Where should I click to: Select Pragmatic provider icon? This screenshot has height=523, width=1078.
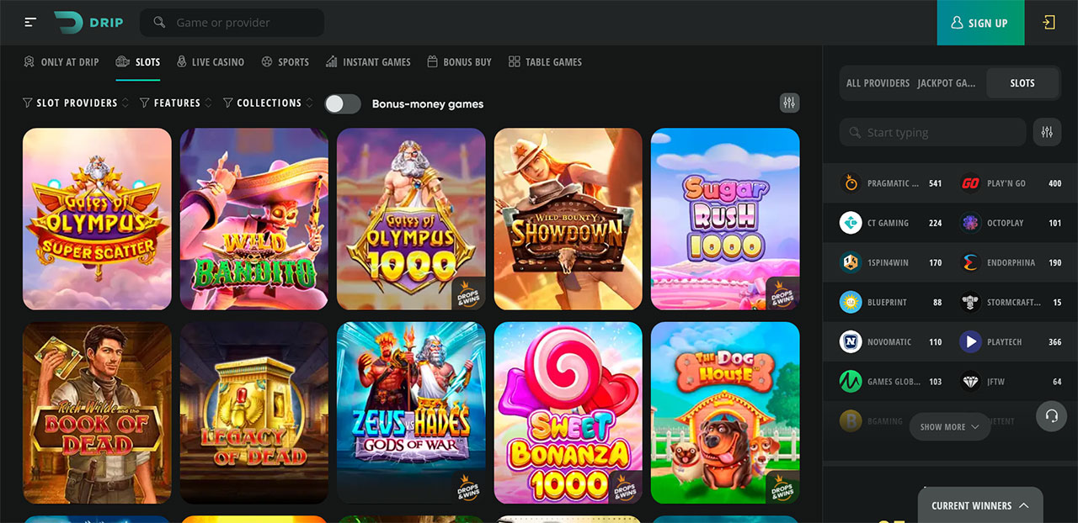851,183
